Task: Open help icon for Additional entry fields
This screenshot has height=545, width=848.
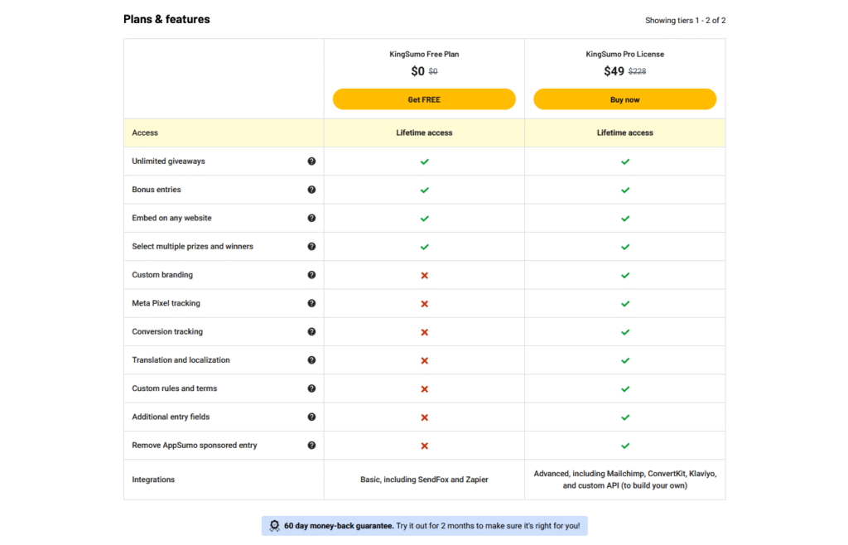Action: click(x=311, y=417)
